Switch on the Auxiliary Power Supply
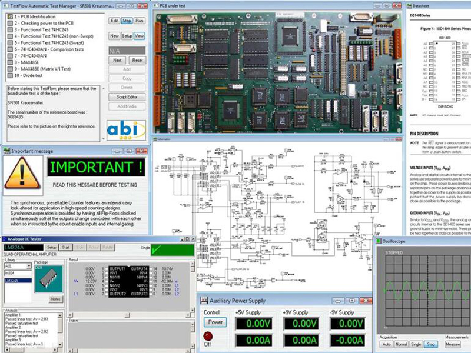 click(x=215, y=322)
